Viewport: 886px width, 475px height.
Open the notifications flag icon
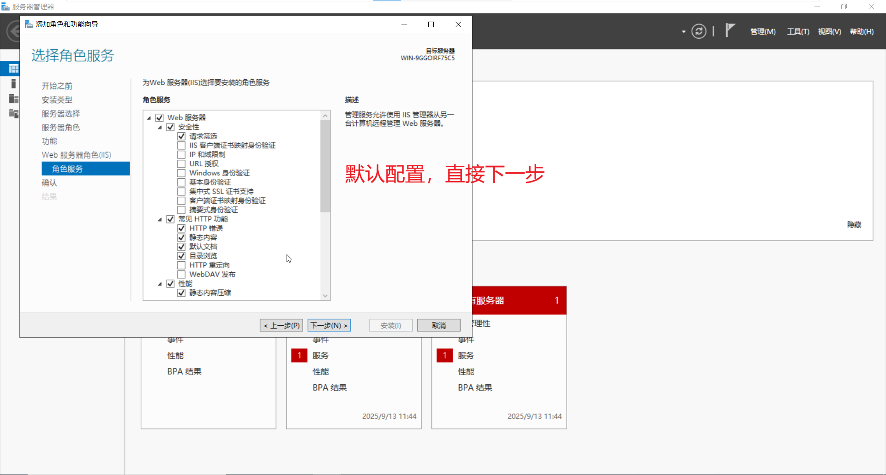tap(730, 30)
